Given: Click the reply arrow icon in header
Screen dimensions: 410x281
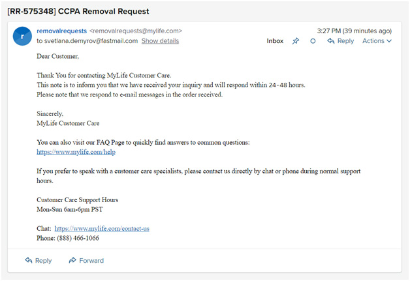Looking at the screenshot, I should pos(331,41).
